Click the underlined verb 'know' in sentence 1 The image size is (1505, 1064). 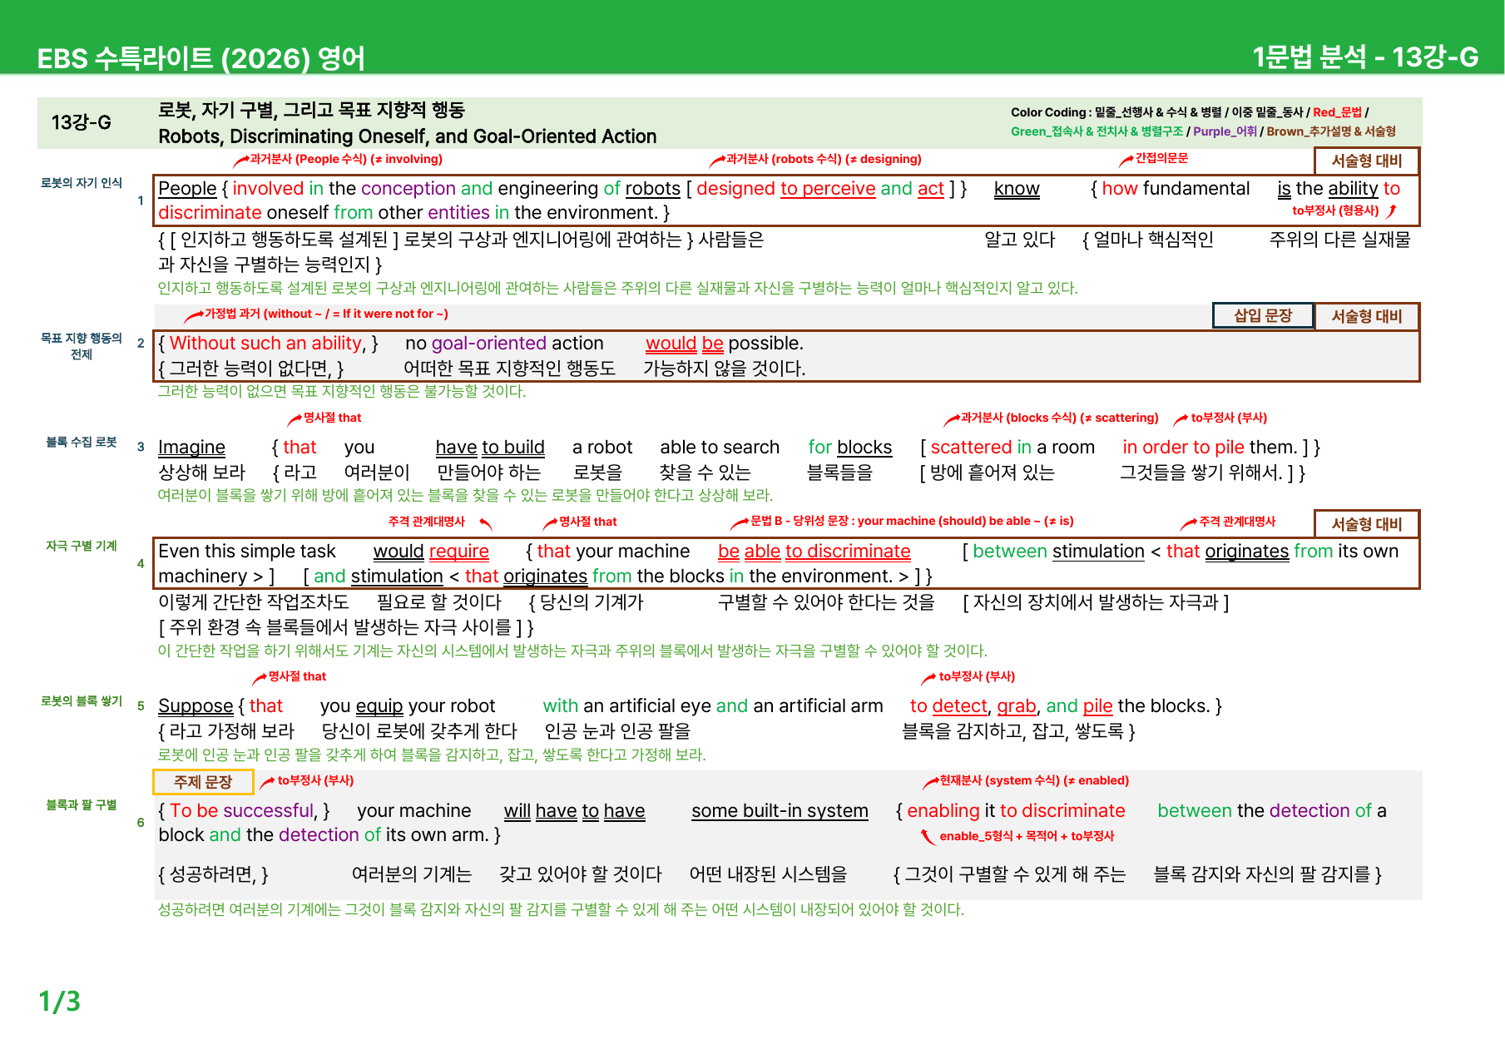[1017, 189]
